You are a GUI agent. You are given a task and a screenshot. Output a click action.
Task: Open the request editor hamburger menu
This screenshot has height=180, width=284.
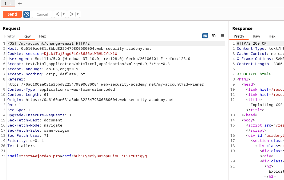pyautogui.click(x=222, y=36)
